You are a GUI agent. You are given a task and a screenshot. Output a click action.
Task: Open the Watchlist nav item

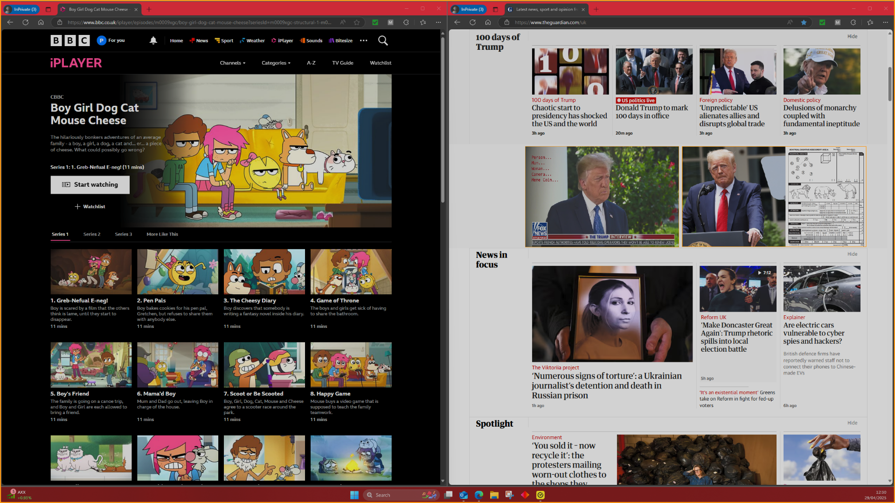(x=381, y=63)
